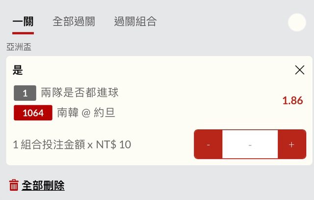Click the 是 selection title
The width and height of the screenshot is (314, 200).
(18, 70)
